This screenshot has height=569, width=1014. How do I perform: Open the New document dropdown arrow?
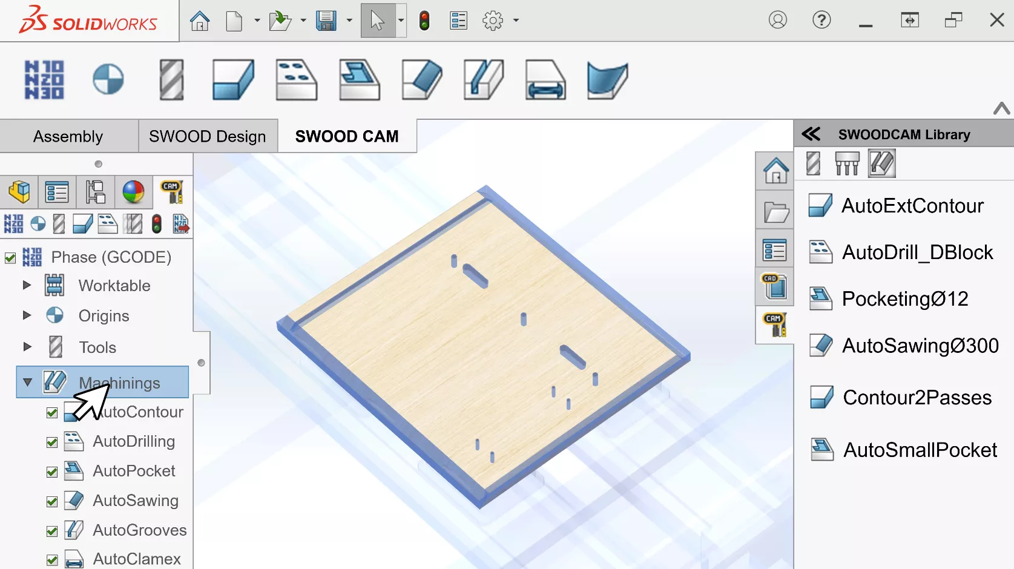coord(257,21)
